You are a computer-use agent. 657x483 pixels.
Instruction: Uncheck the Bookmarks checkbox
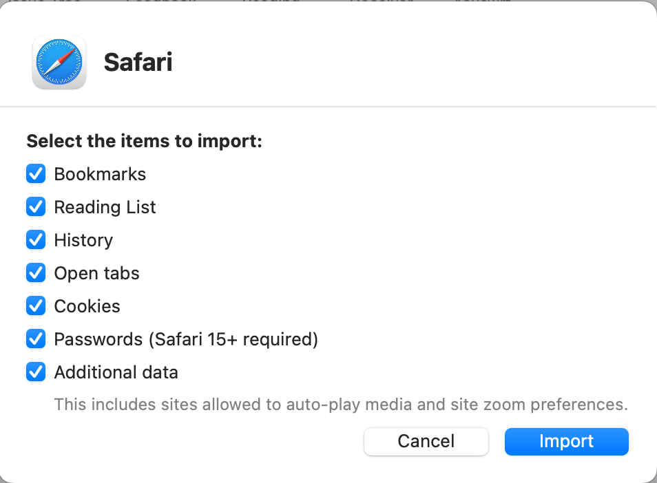pyautogui.click(x=35, y=173)
